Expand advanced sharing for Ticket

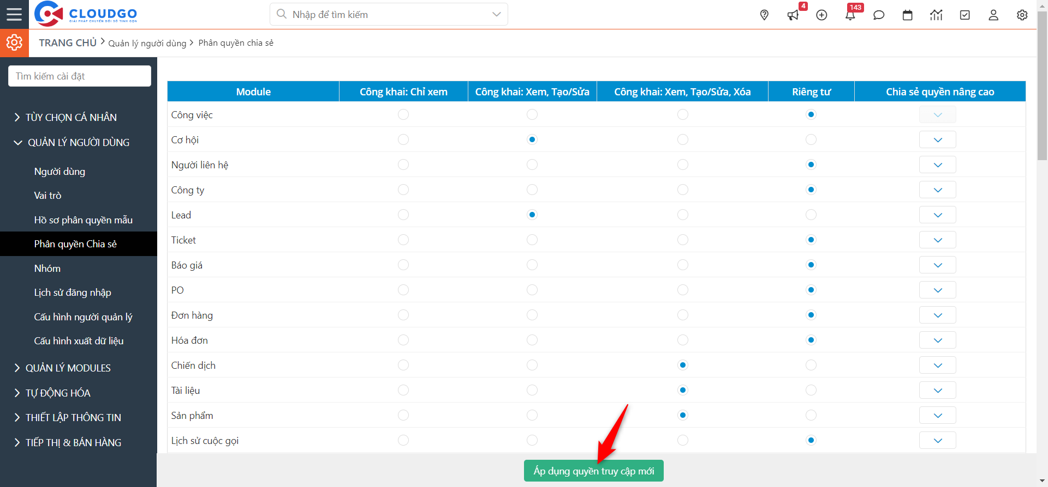coord(938,240)
